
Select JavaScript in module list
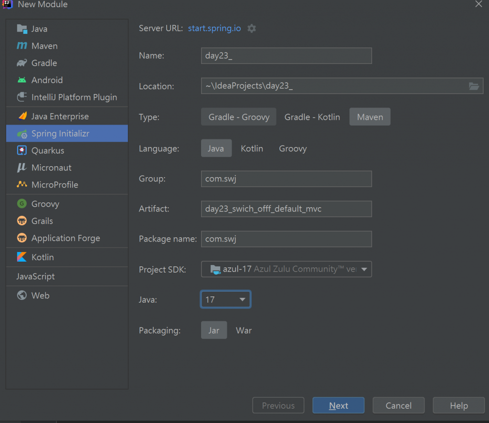(x=67, y=276)
